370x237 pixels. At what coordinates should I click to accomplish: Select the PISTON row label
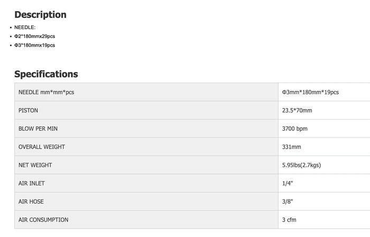29,111
